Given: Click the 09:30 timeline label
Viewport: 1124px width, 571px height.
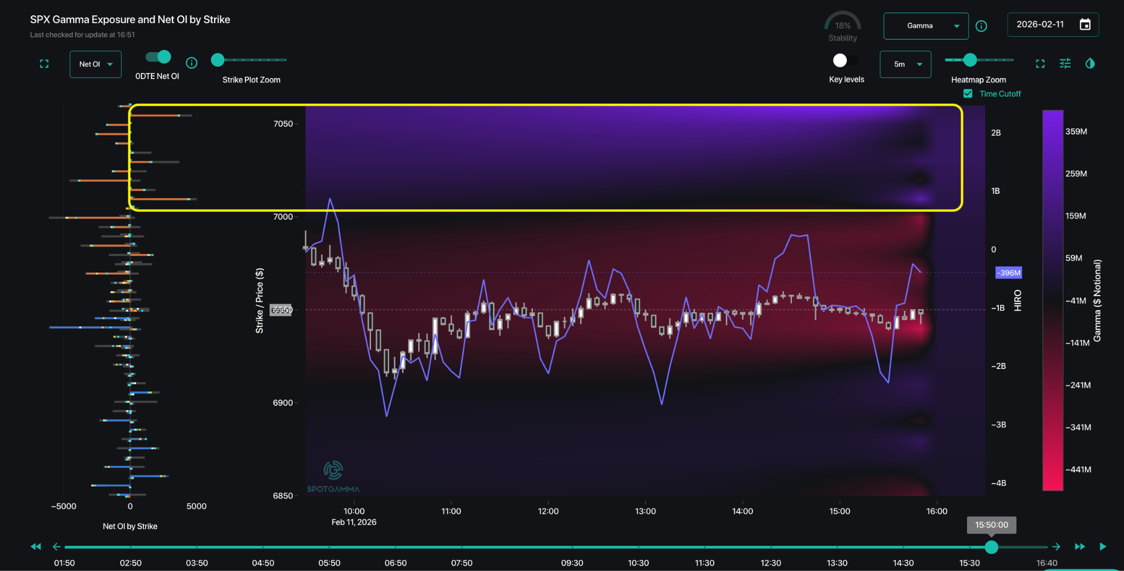Looking at the screenshot, I should click(x=572, y=563).
